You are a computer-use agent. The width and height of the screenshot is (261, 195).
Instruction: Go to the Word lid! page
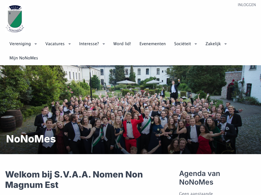tap(122, 44)
